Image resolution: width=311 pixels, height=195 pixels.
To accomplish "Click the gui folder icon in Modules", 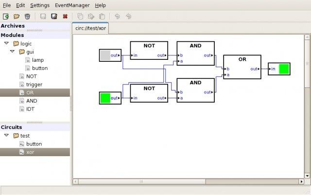I will pyautogui.click(x=22, y=52).
